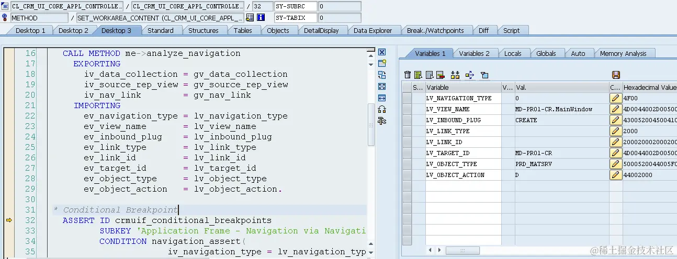Click the line number field showing 32
Screen dimensions: 677x259
(262, 6)
